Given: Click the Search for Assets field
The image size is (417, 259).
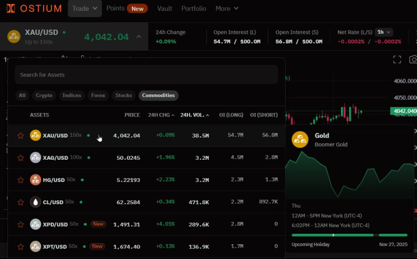Looking at the screenshot, I should click(x=146, y=75).
